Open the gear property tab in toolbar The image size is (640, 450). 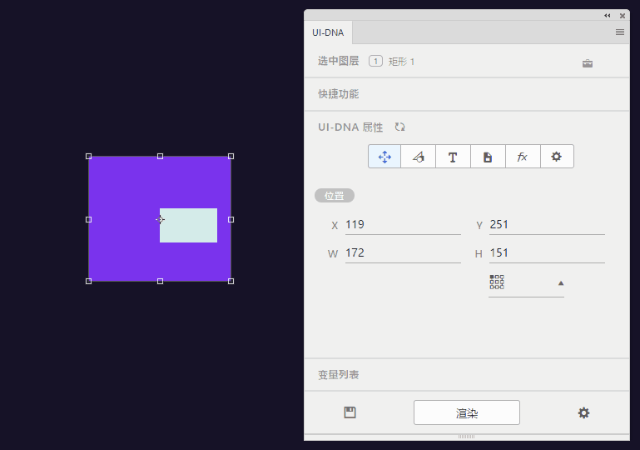tap(557, 157)
